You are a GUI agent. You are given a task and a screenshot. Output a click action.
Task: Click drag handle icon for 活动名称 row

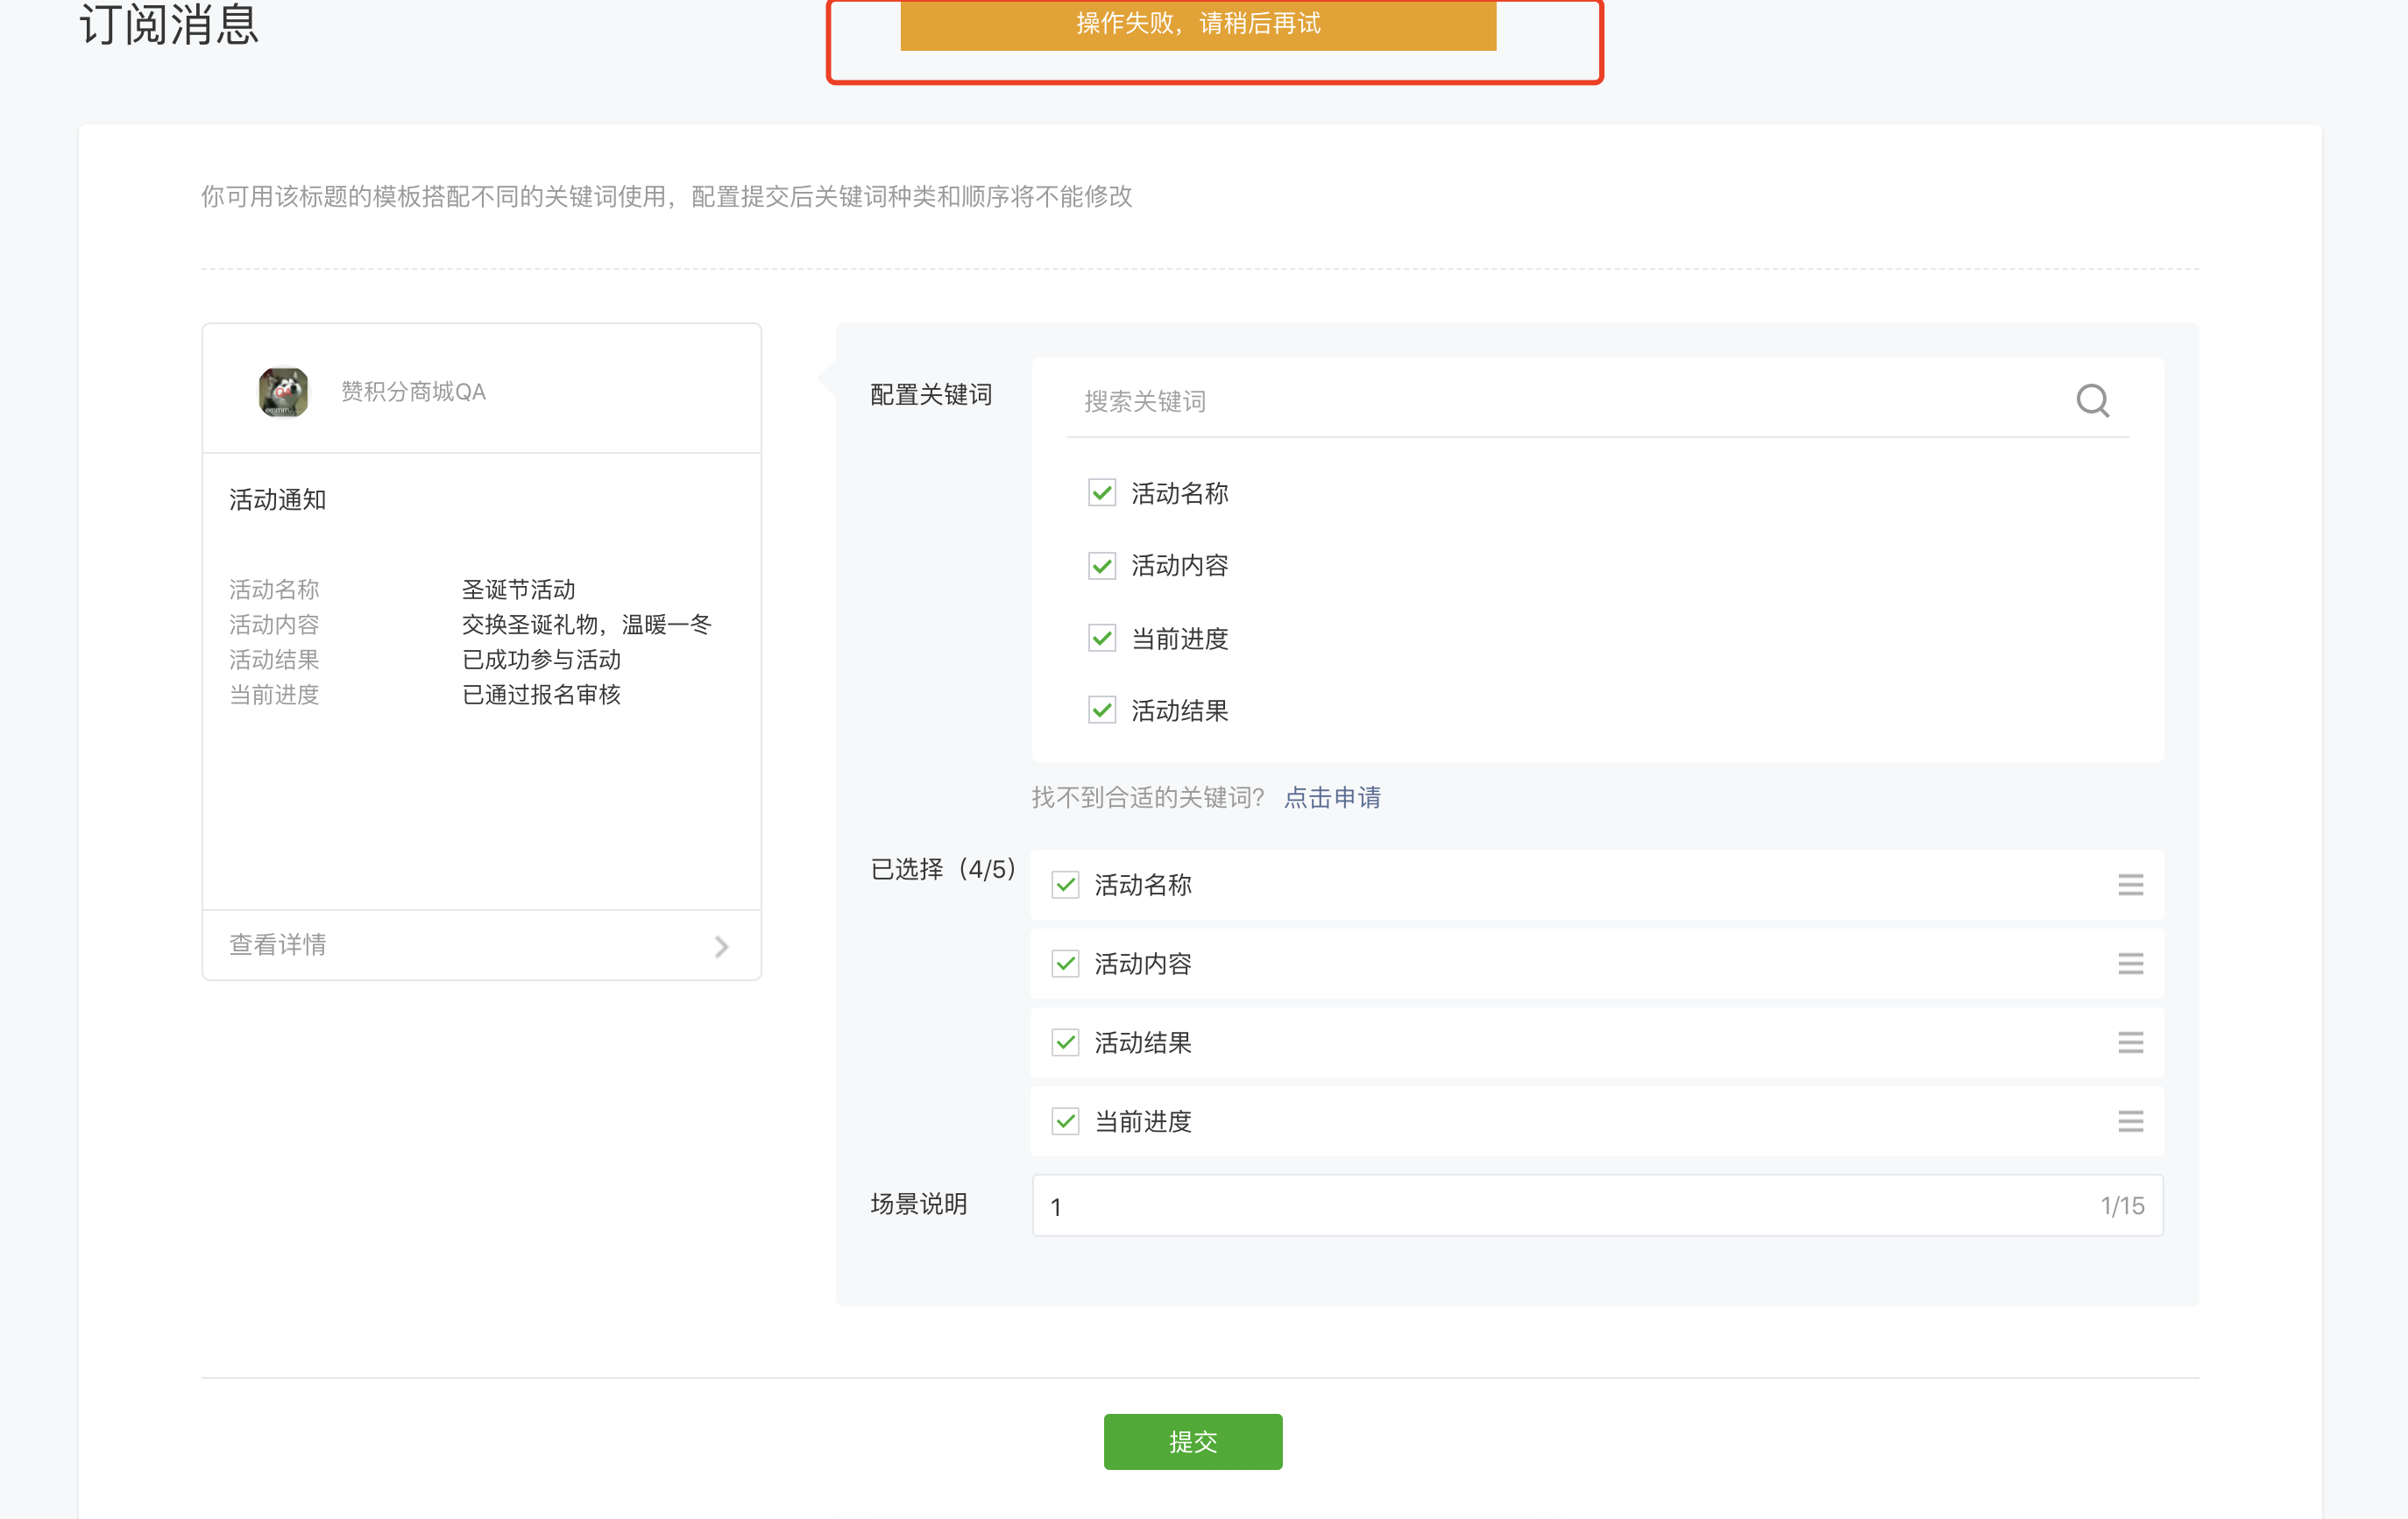[x=2130, y=885]
